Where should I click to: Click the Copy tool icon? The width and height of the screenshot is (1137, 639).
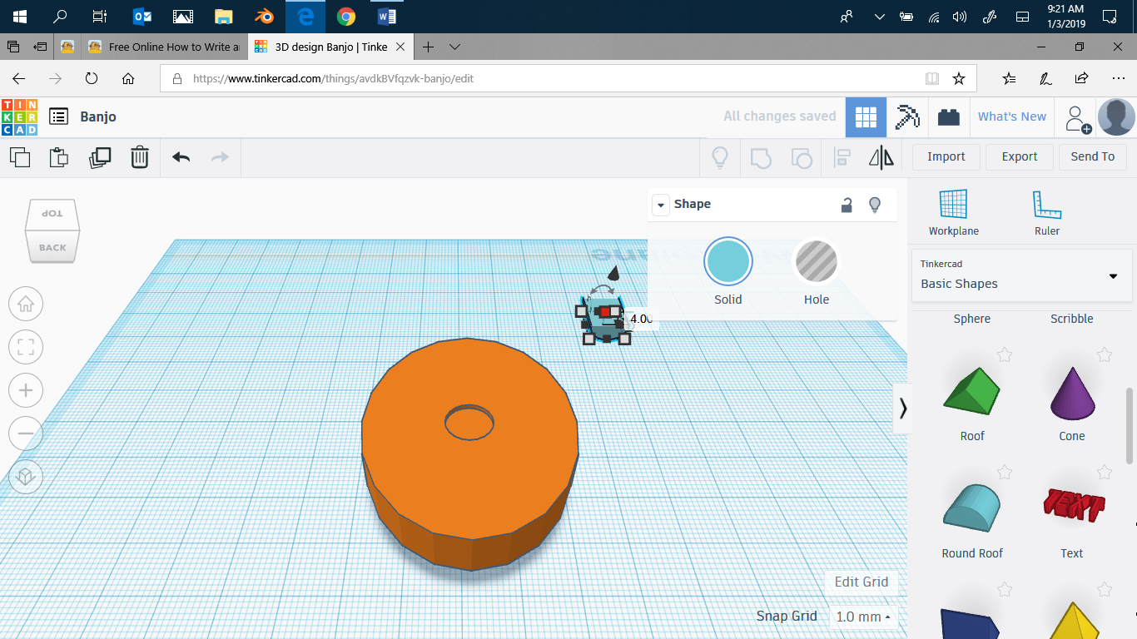pyautogui.click(x=19, y=156)
